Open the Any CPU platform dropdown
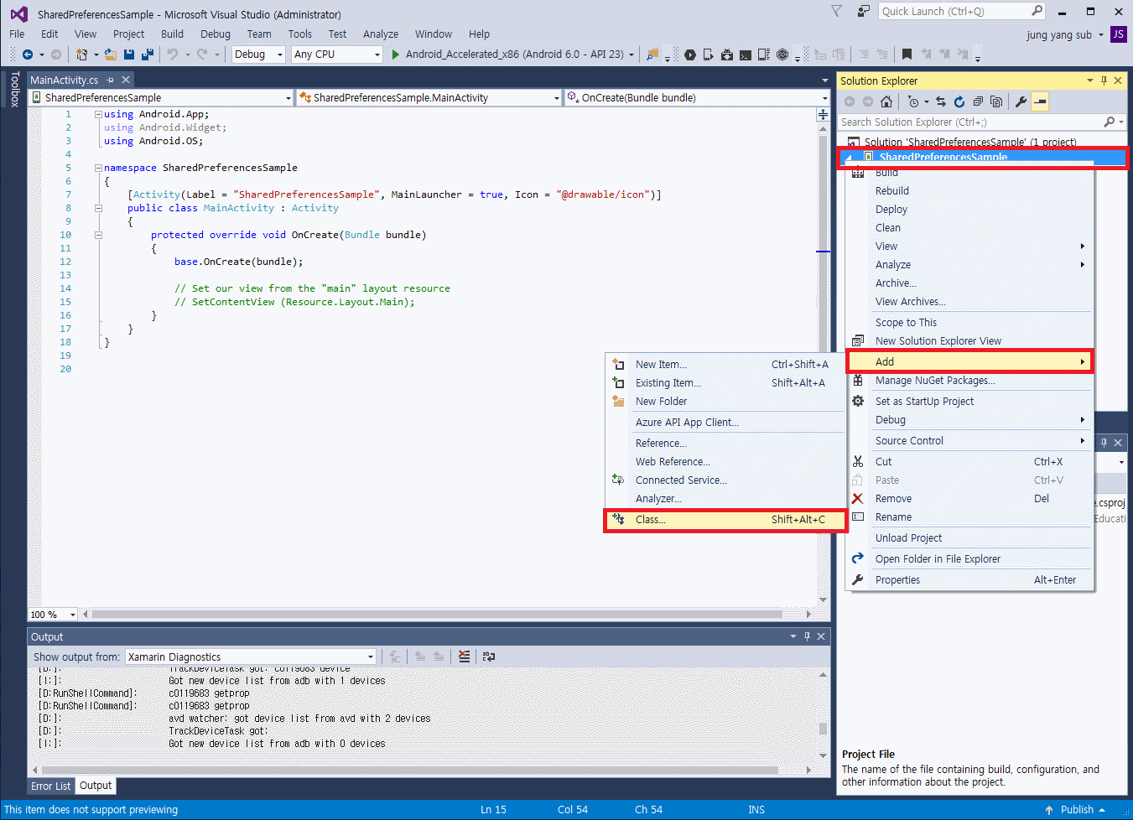This screenshot has height=820, width=1133. click(x=337, y=54)
